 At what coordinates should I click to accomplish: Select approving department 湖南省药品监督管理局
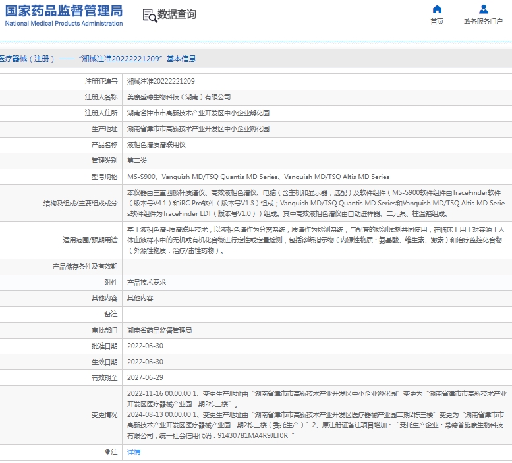159,331
